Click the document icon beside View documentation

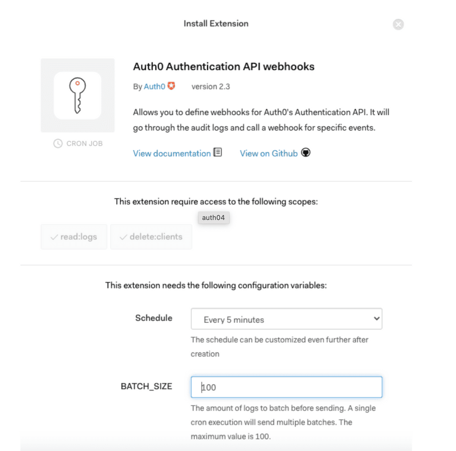point(218,152)
